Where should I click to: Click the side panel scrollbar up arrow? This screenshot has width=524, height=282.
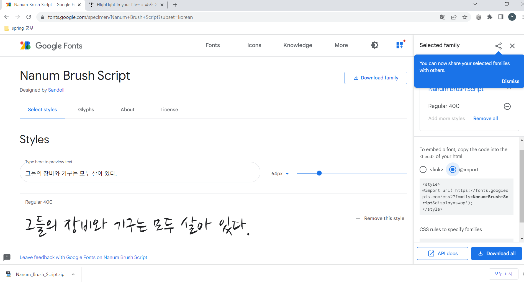tap(522, 140)
